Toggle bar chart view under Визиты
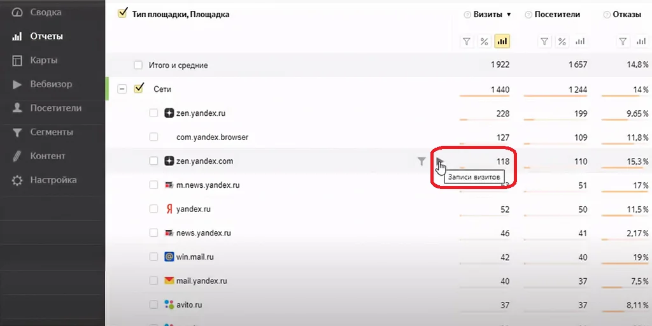Image resolution: width=652 pixels, height=326 pixels. (x=502, y=41)
